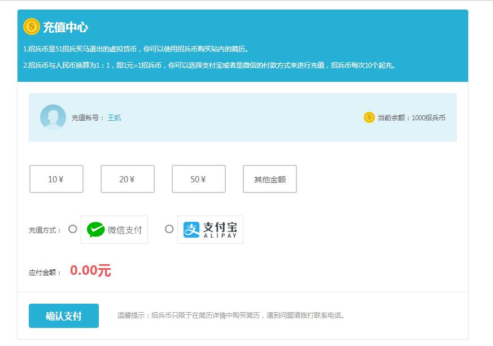The image size is (493, 346).
Task: Click the 1000招兵币 balance text
Action: (428, 118)
